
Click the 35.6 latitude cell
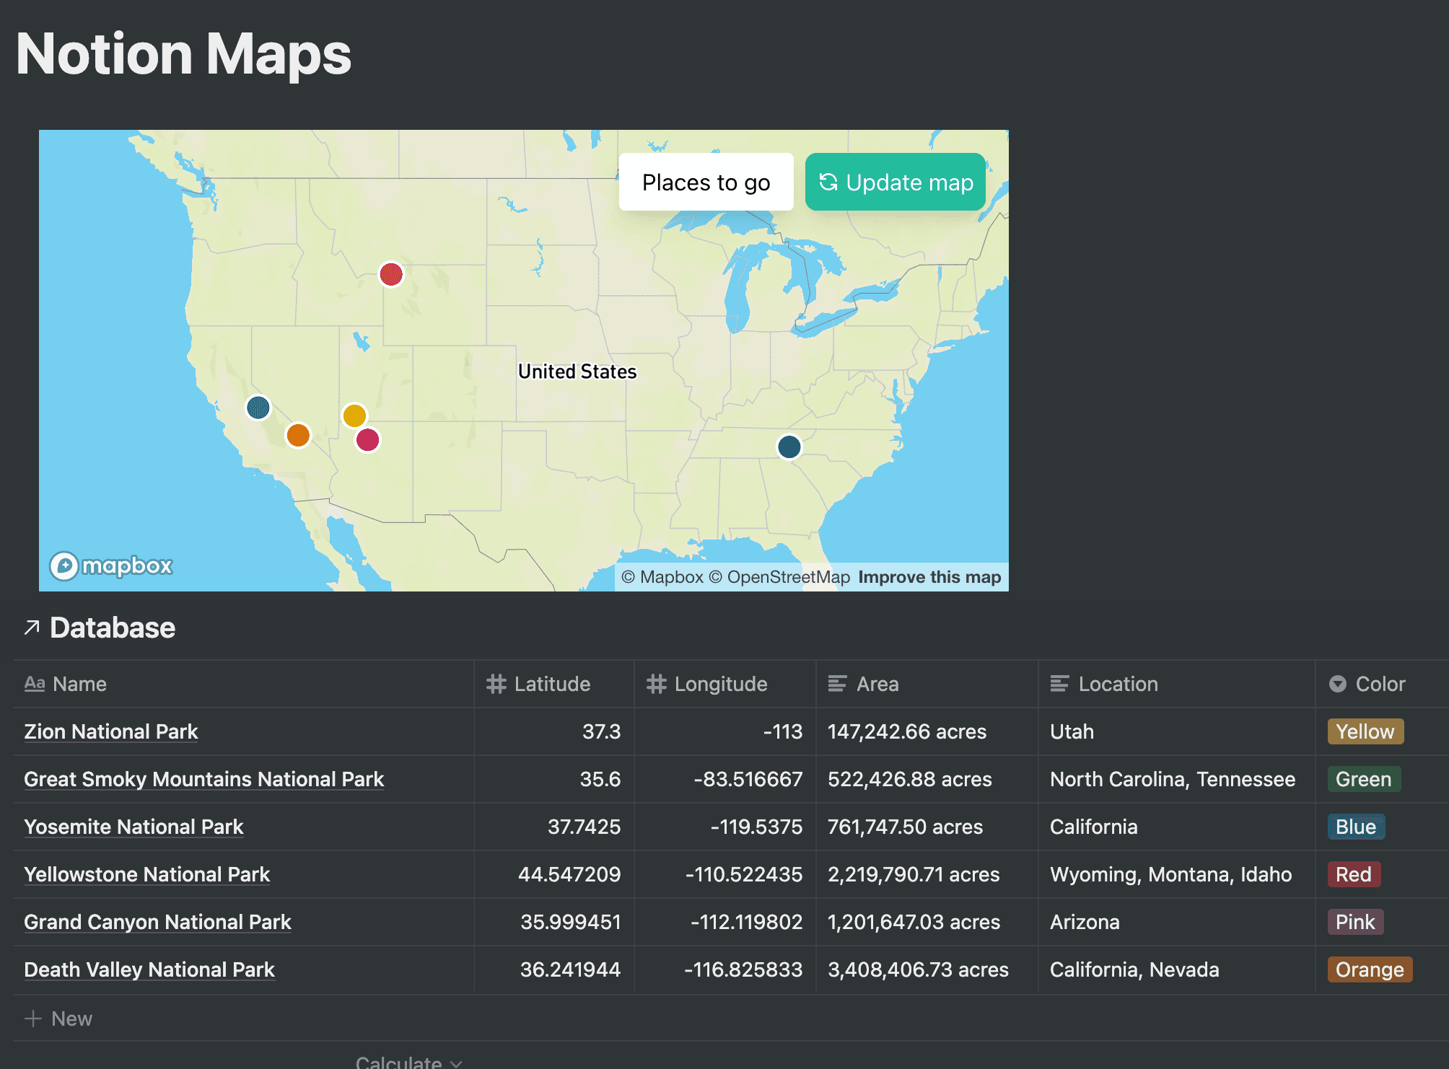[x=554, y=779]
